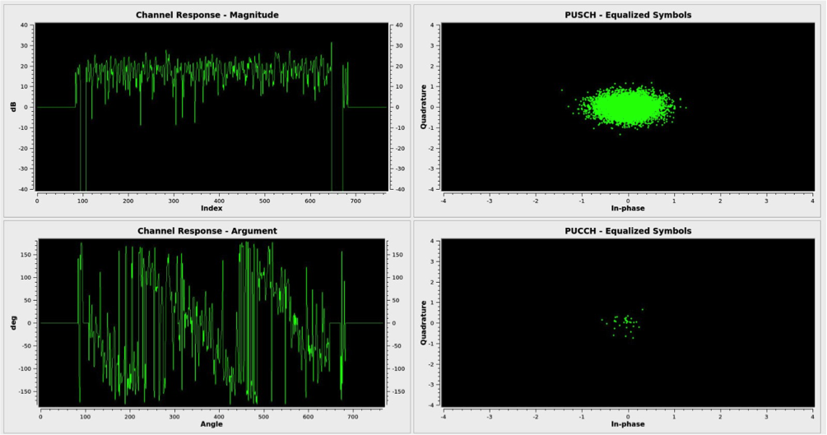Image resolution: width=827 pixels, height=435 pixels.
Task: Click the PUSCH plot Quadrature axis label
Action: (x=423, y=107)
